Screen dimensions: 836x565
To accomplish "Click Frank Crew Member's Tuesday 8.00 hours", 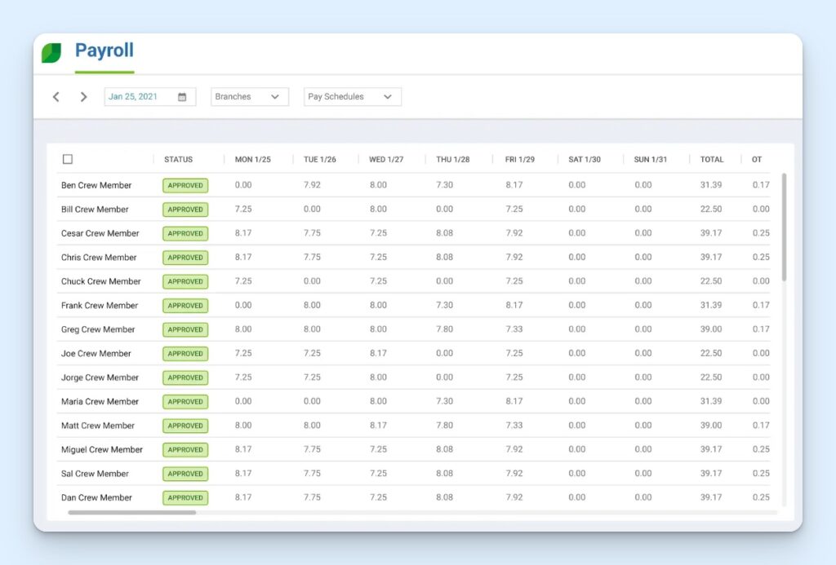I will pos(312,305).
